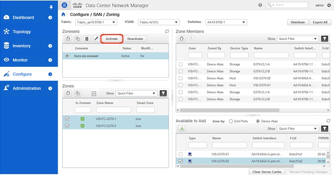334x177 pixels.
Task: Click the hamburger menu toggle icon
Action: (x=64, y=5)
